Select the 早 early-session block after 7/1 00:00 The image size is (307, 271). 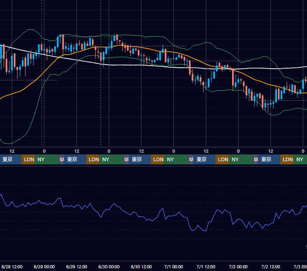[x=191, y=159]
